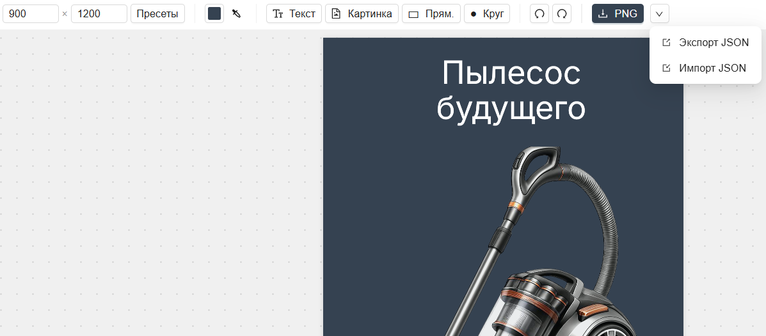The height and width of the screenshot is (336, 766).
Task: Add a rectangle with Прям. button
Action: [431, 13]
